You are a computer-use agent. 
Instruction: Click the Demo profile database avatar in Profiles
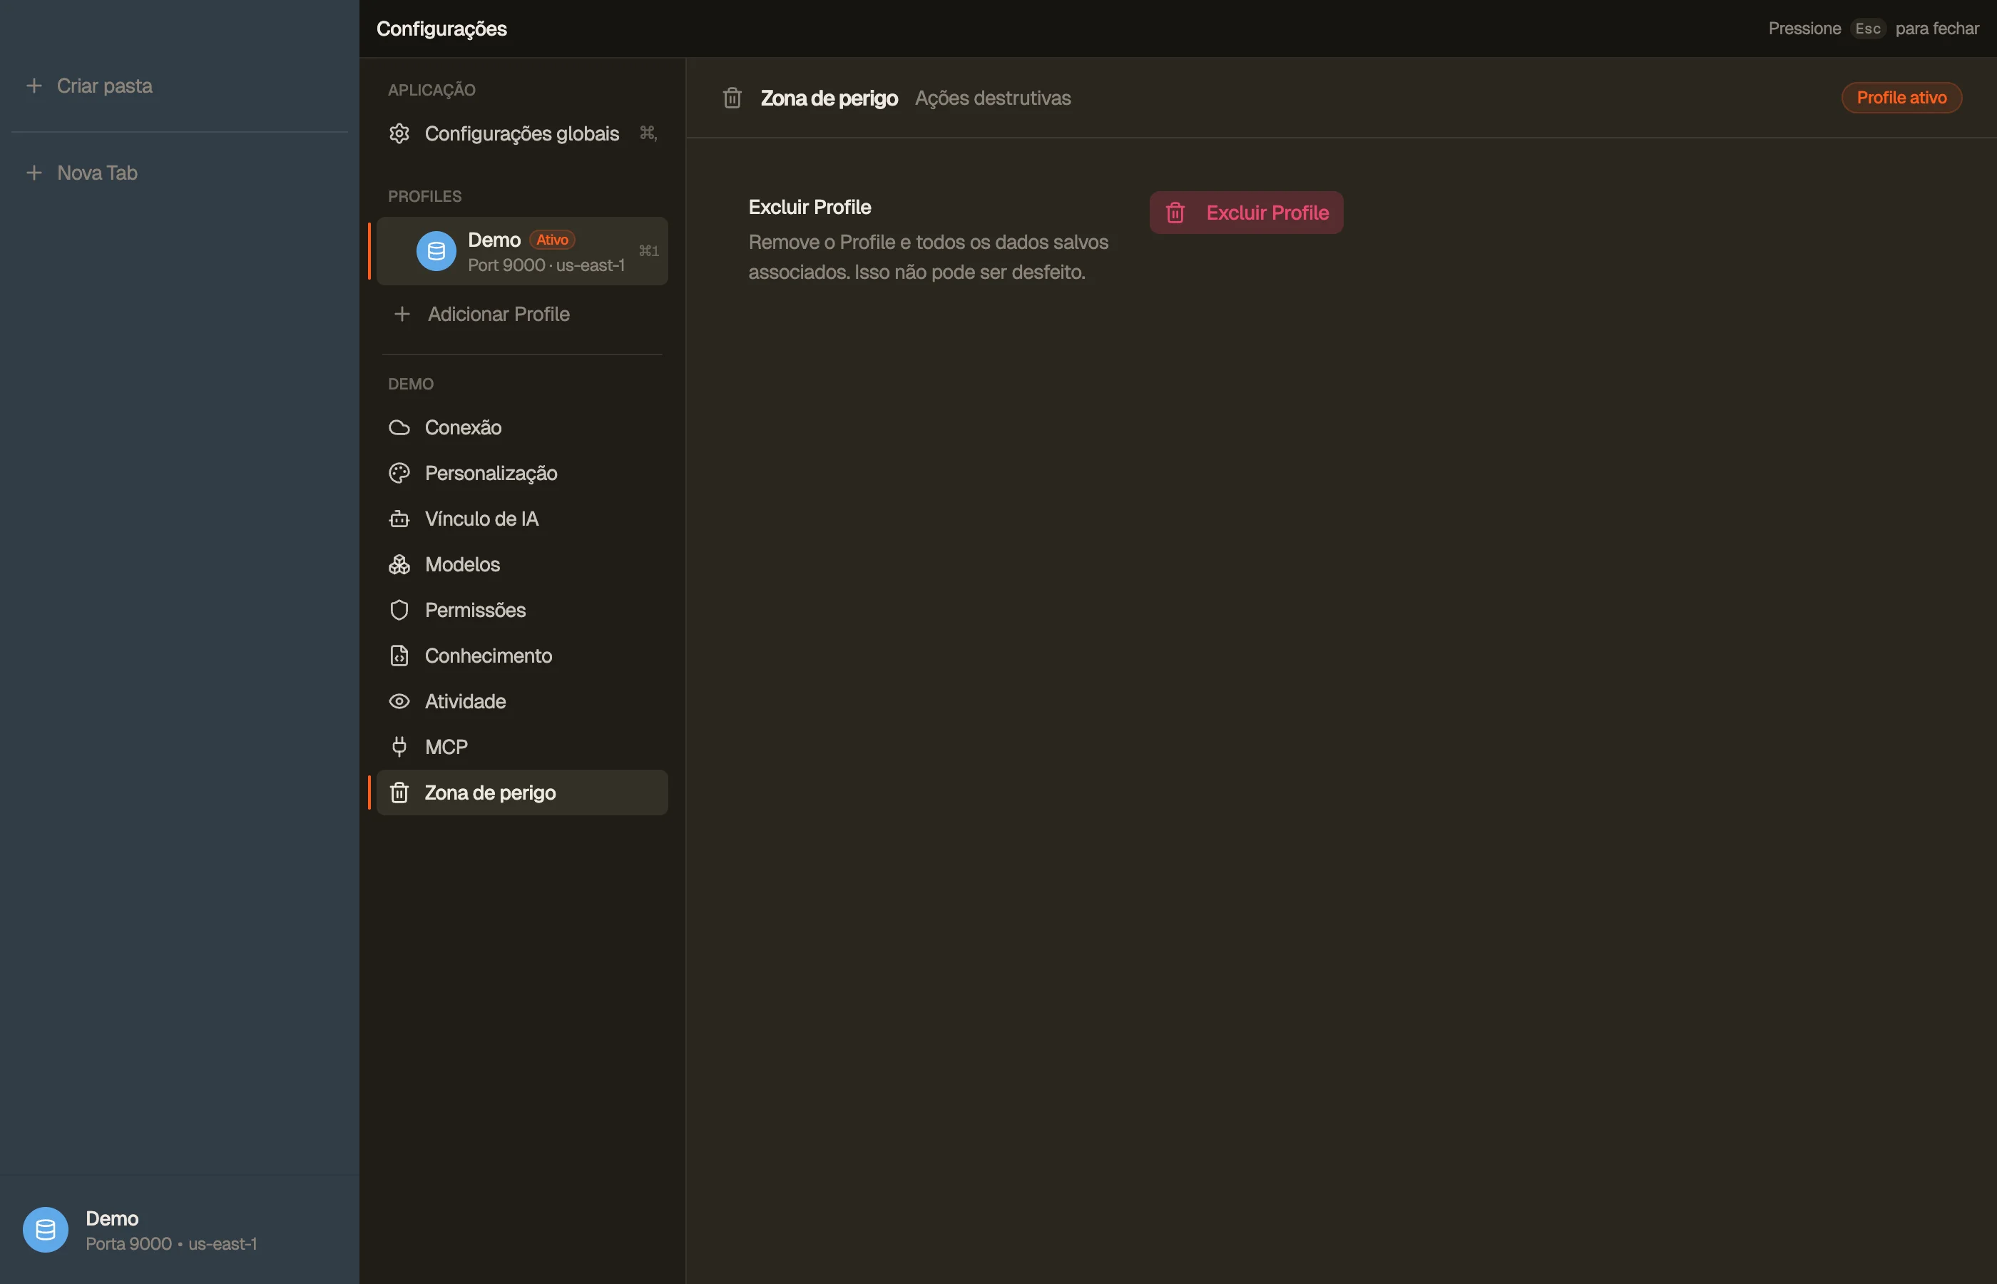[x=436, y=251]
